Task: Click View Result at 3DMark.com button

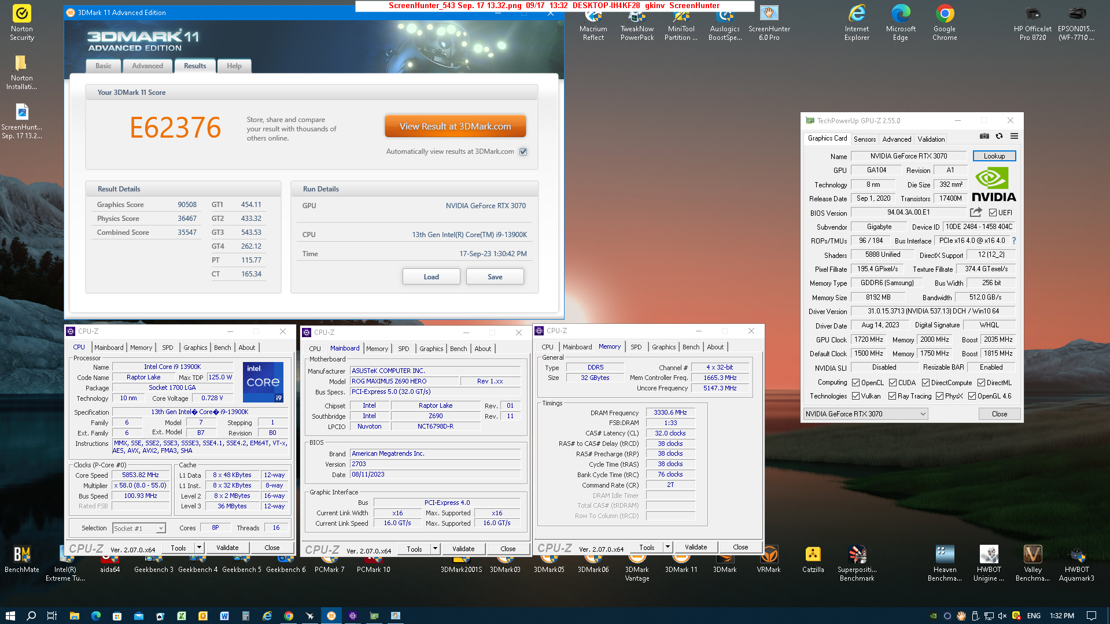Action: (x=455, y=127)
